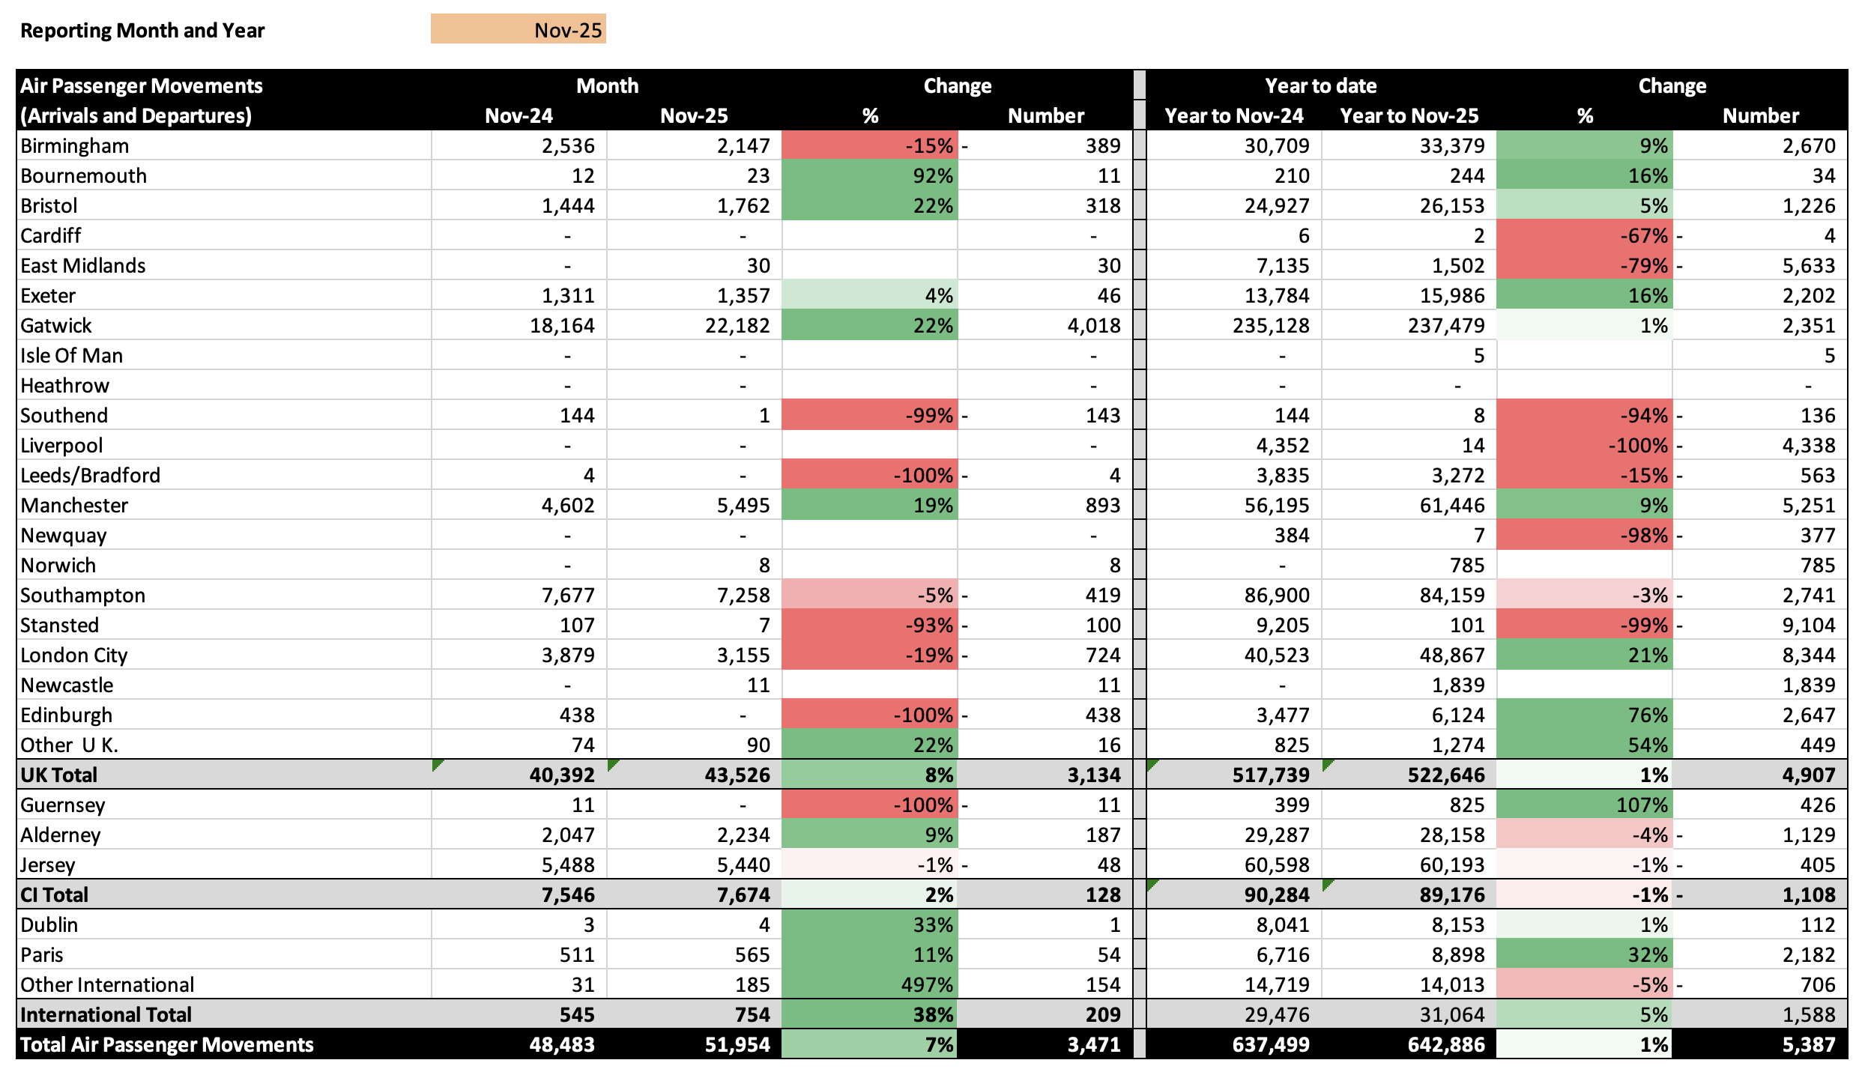Click the Reporting Month and Year label
This screenshot has width=1865, height=1069.
(142, 30)
